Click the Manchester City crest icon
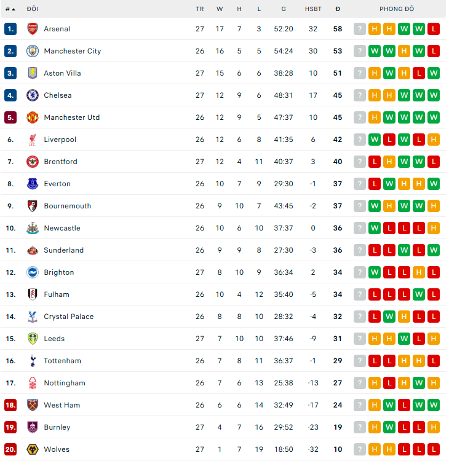Screen dimensions: 449x461 tap(33, 51)
